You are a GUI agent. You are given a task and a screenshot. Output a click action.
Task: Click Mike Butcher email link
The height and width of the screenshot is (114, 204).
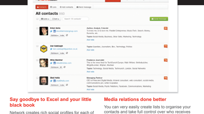coord(64,63)
